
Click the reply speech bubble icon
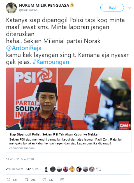[8, 180]
